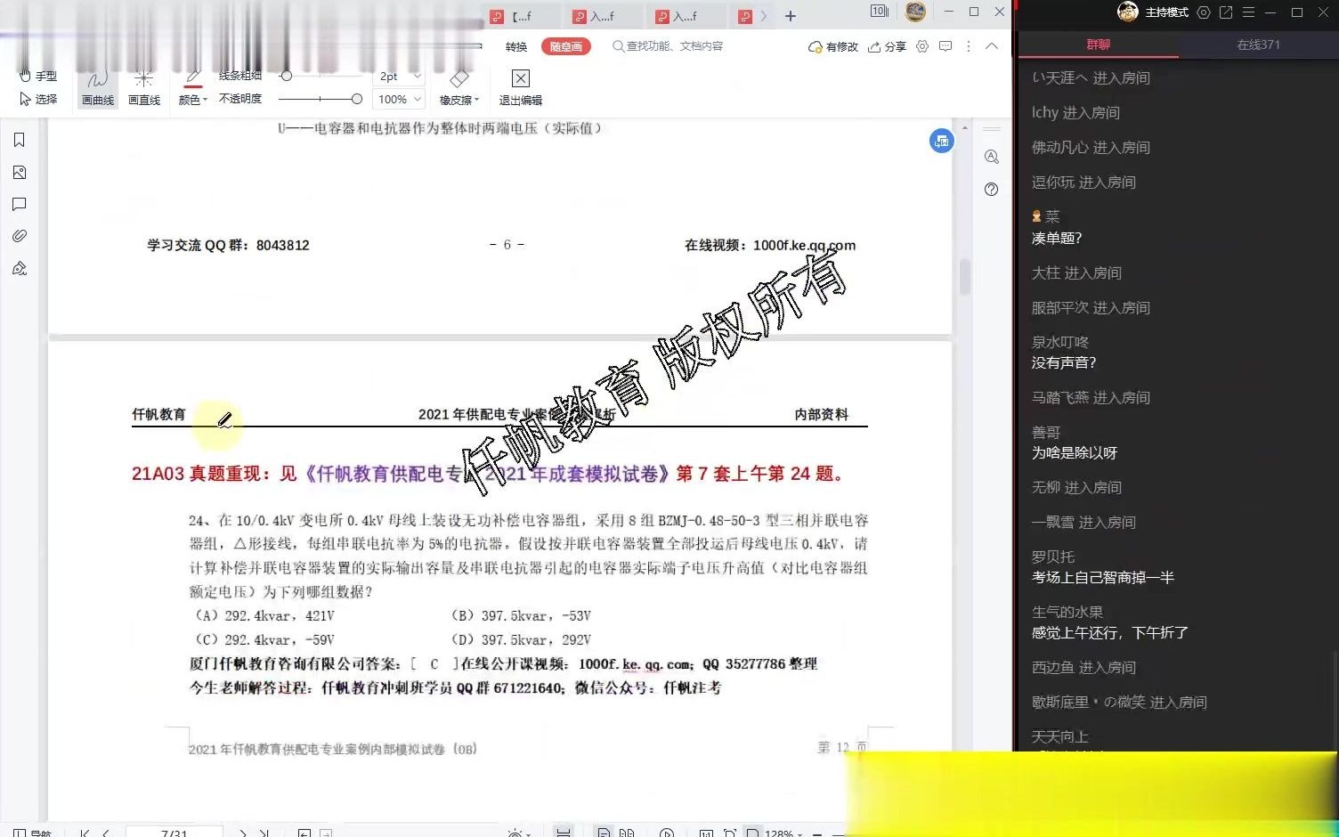1339x837 pixels.
Task: Toggle continuous scroll page mode
Action: (564, 833)
